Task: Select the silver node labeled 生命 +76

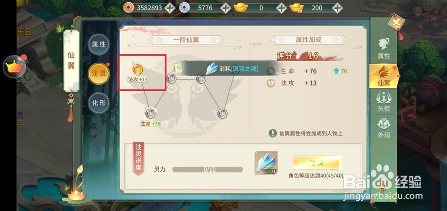Action: 150,113
